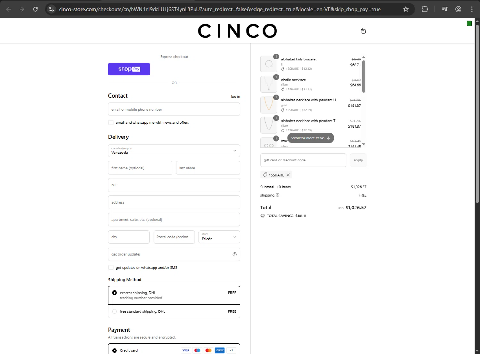Focus the Postal code field
The image size is (480, 354).
point(174,237)
